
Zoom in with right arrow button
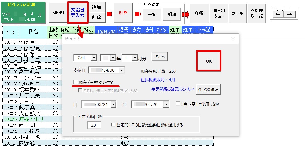pyautogui.click(x=289, y=15)
